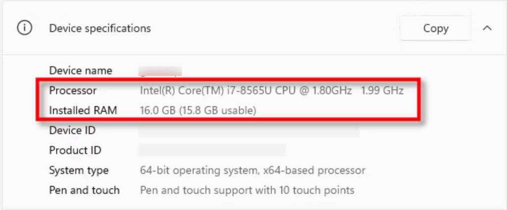Screen dimensions: 507x210
Task: Copy the device specifications
Action: [x=436, y=28]
